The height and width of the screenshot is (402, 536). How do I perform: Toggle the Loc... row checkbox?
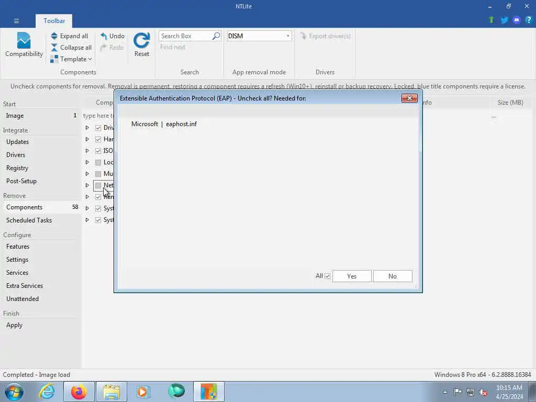click(x=98, y=162)
